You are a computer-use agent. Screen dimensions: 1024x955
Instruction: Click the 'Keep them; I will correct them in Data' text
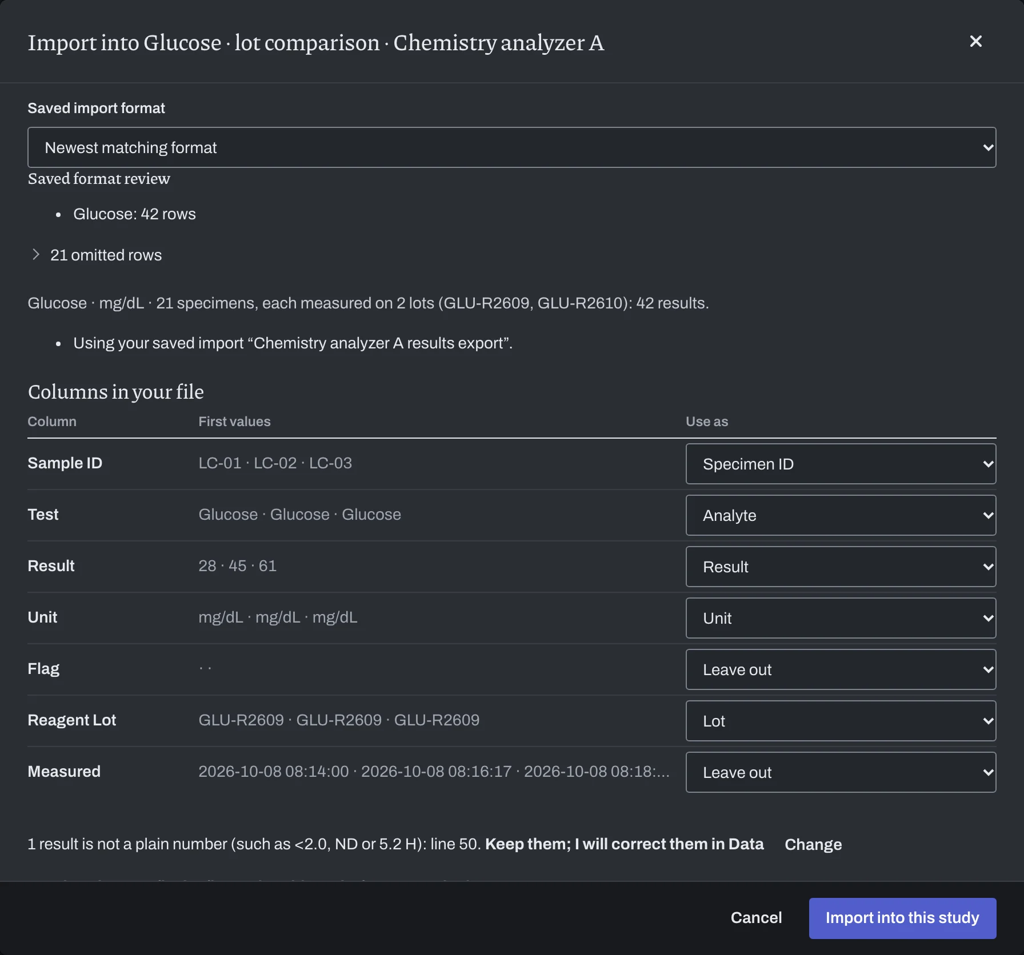tap(624, 844)
